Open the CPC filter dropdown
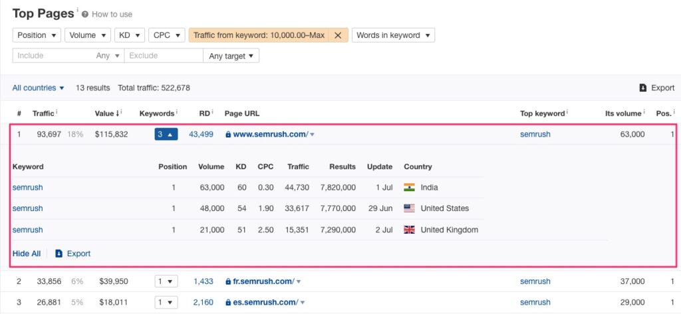This screenshot has width=681, height=314. 167,35
